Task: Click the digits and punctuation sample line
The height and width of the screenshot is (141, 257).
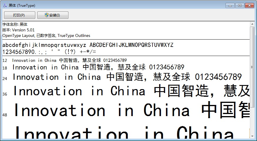Action: click(x=49, y=52)
